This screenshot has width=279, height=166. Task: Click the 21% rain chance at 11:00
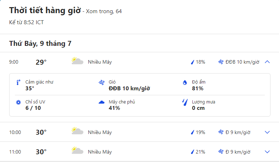point(200,152)
